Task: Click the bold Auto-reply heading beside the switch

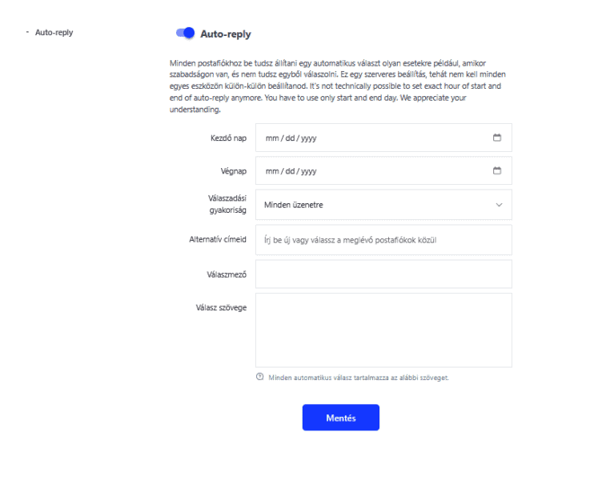Action: click(x=225, y=34)
